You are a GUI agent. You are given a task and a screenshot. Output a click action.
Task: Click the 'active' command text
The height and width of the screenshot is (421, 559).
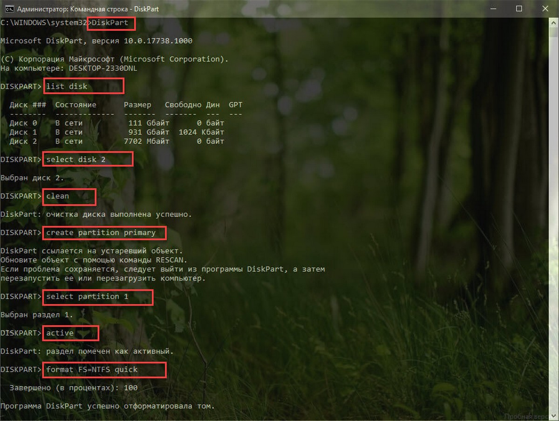point(60,333)
